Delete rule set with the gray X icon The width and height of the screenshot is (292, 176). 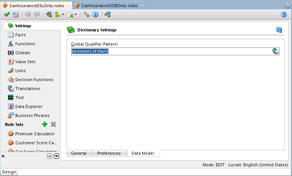(x=53, y=124)
